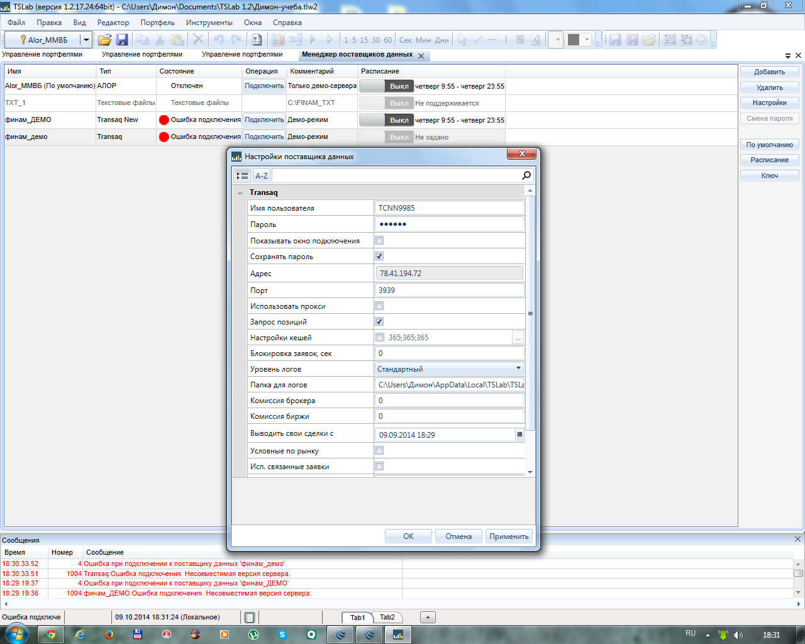Screen dimensions: 805x644
Task: Toggle schedule switch for Alor_ММВБ row
Action: [x=386, y=86]
